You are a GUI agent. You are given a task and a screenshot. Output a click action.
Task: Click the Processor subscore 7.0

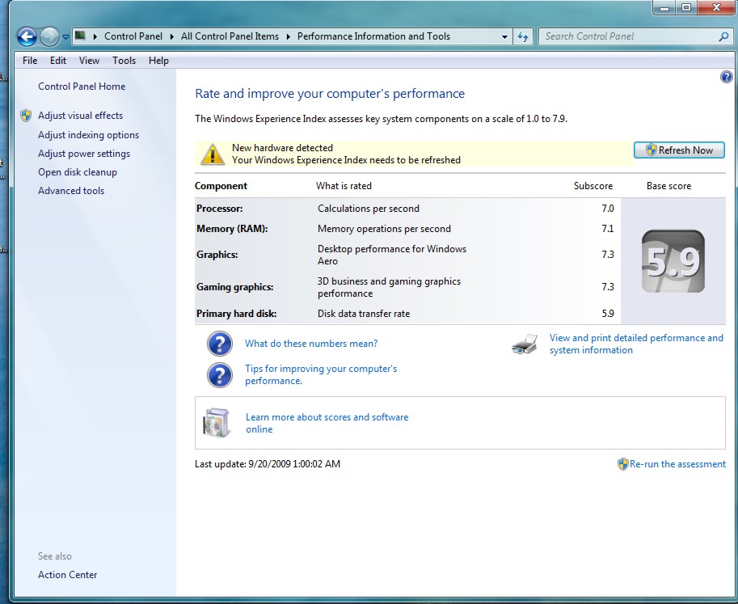click(x=608, y=209)
